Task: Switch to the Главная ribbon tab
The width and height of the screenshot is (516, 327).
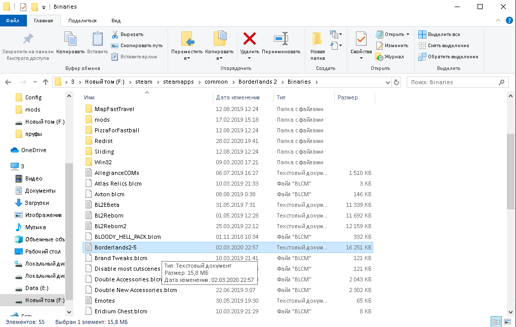Action: click(44, 20)
